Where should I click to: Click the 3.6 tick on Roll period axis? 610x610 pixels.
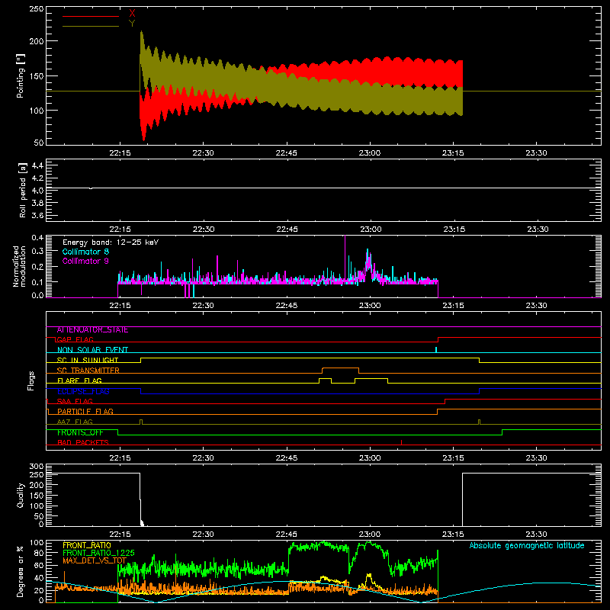[x=37, y=216]
